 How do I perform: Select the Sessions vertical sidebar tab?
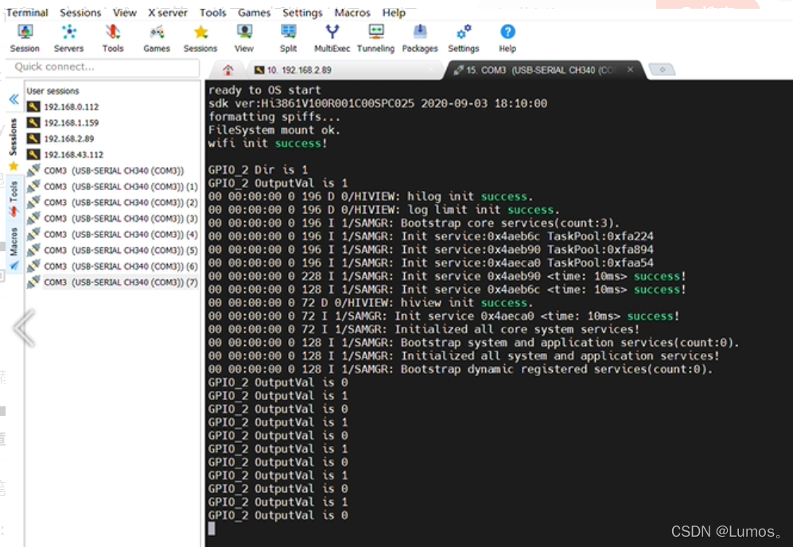[x=14, y=137]
